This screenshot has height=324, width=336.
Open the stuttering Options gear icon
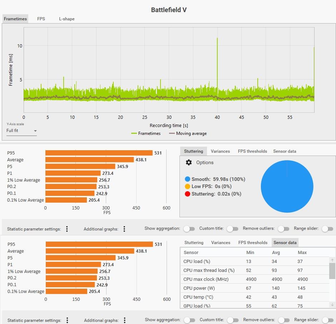(189, 162)
